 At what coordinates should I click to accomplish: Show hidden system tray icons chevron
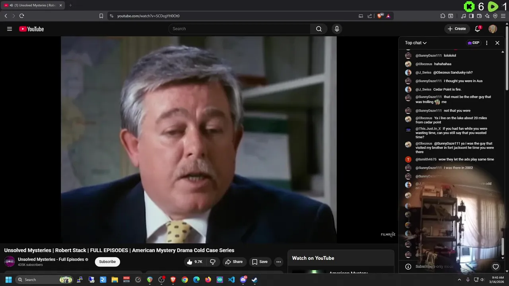pos(459,280)
